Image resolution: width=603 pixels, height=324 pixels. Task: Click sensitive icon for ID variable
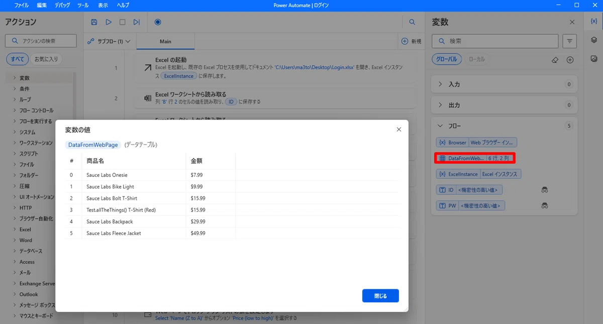(x=544, y=190)
